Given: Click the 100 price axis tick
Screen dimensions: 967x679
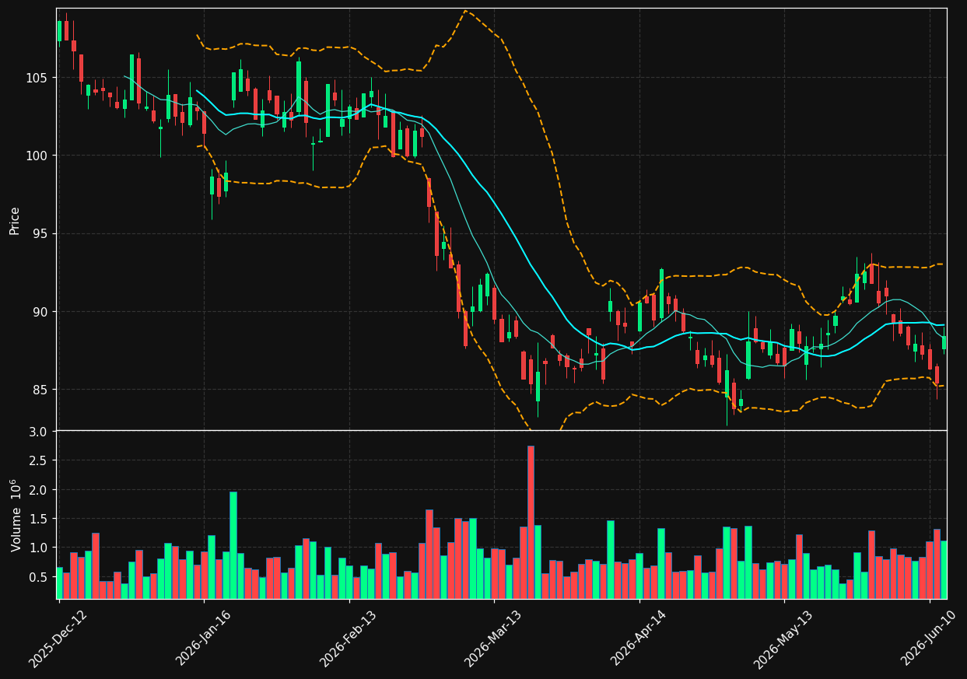Looking at the screenshot, I should tap(36, 156).
